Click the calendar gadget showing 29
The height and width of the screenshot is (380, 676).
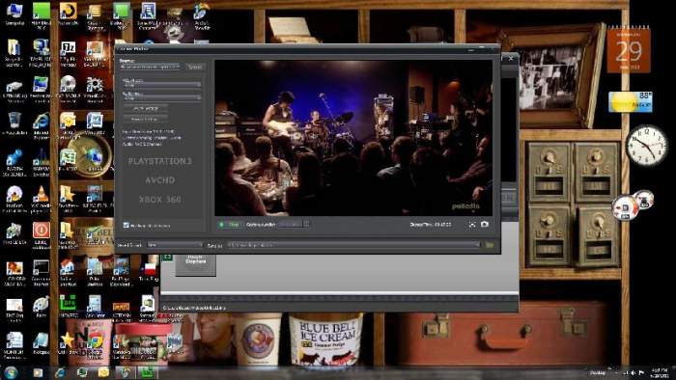tap(629, 50)
